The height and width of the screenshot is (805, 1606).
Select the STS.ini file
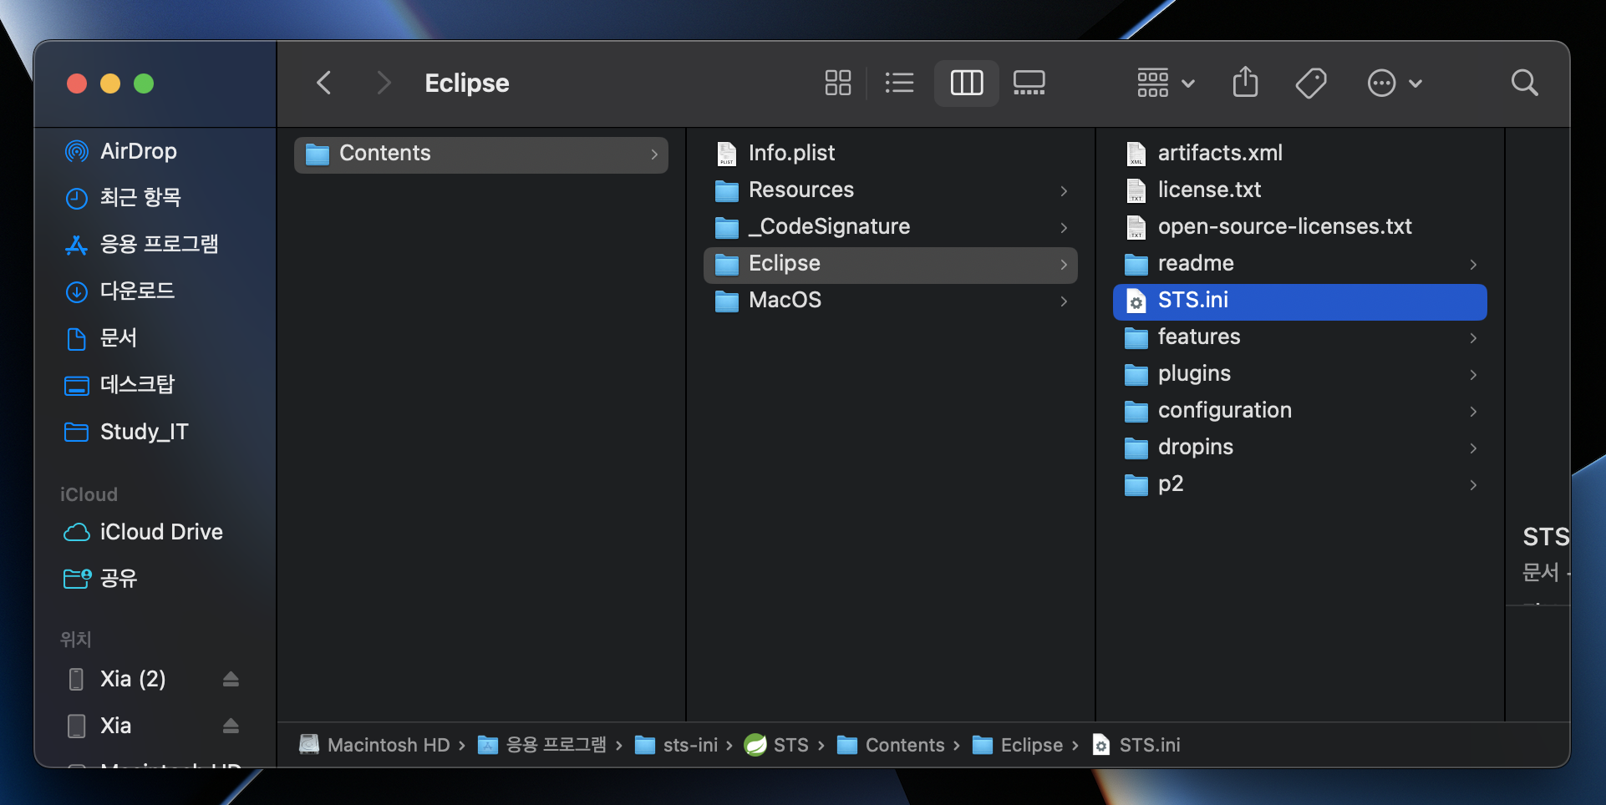(x=1299, y=301)
